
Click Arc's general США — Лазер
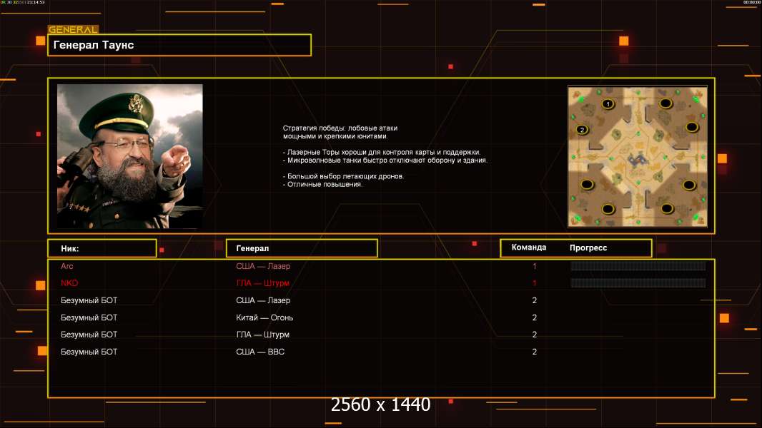tap(263, 266)
